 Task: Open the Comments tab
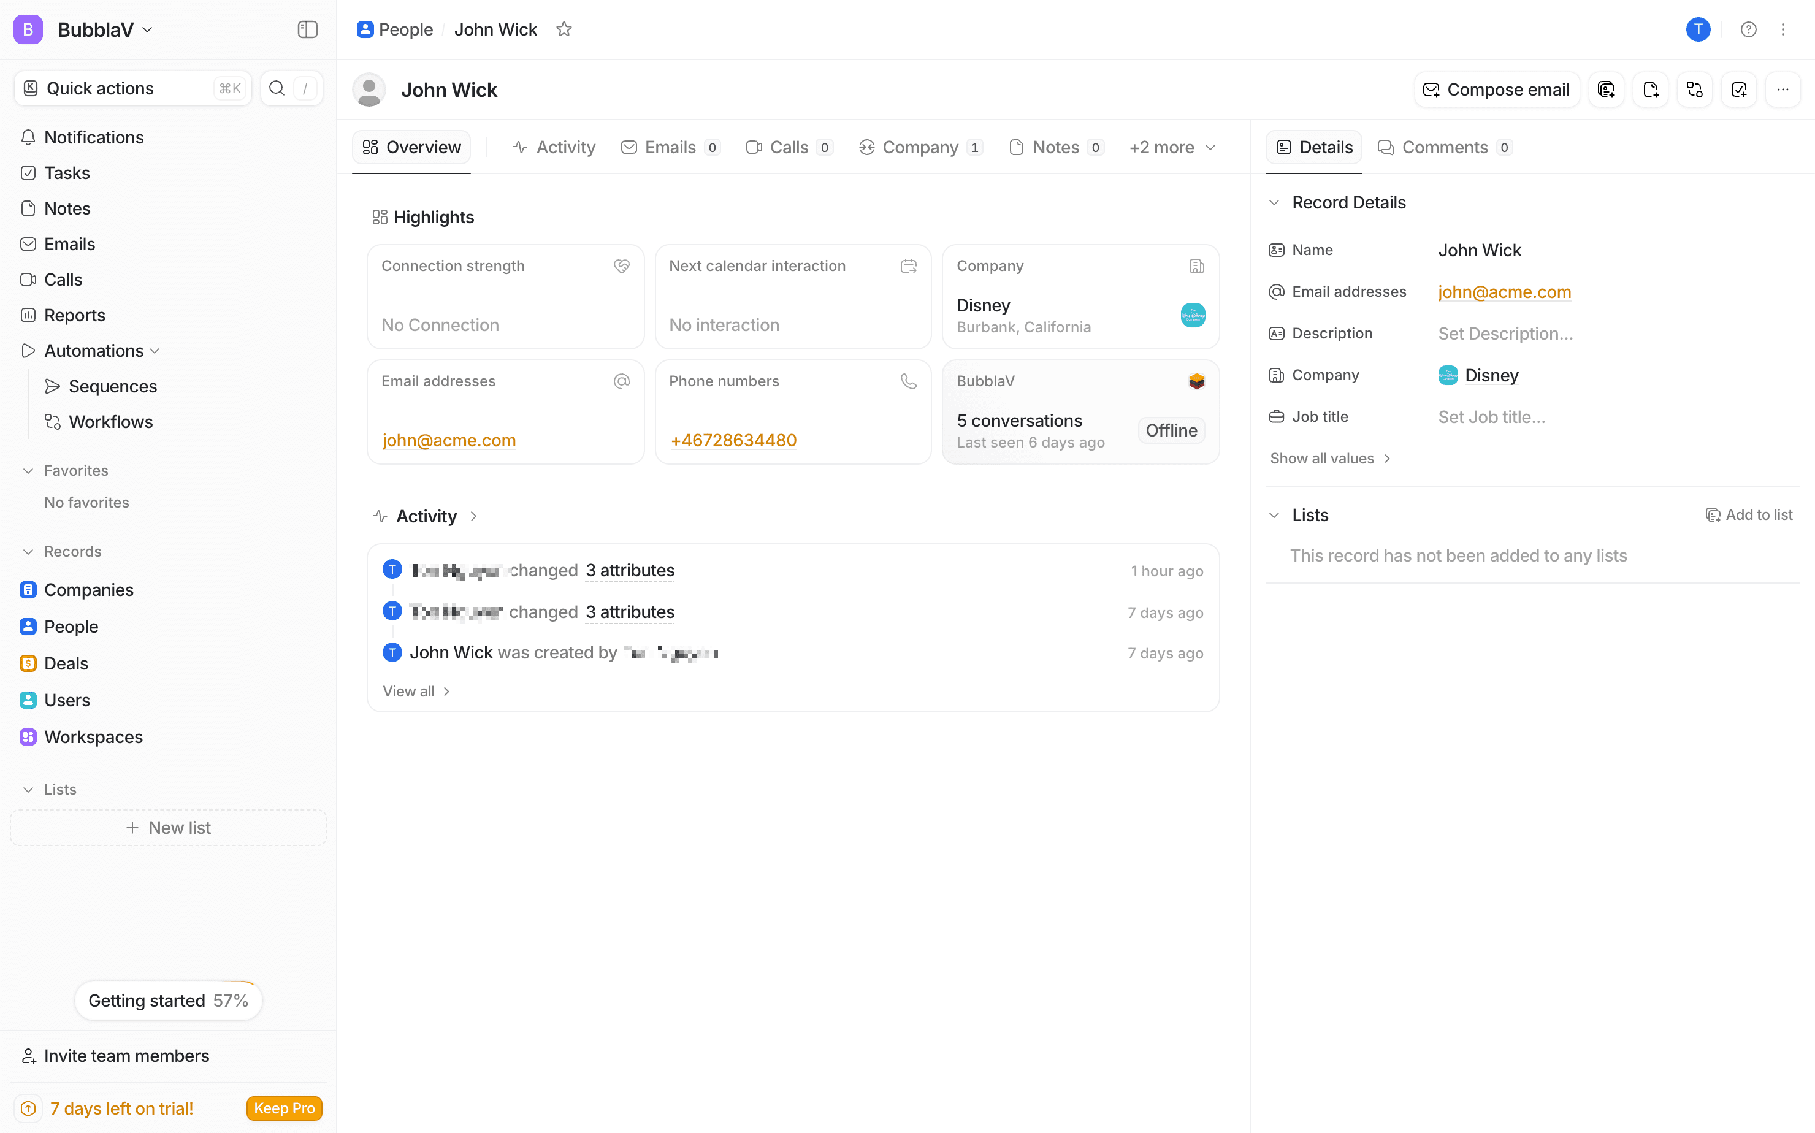1443,148
